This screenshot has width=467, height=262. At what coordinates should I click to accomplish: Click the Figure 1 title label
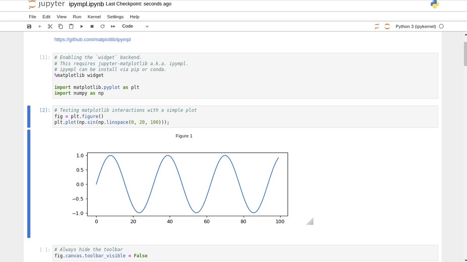tap(184, 136)
